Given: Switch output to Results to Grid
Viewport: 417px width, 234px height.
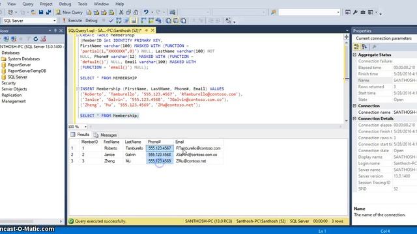Looking at the screenshot, I should click(x=176, y=20).
